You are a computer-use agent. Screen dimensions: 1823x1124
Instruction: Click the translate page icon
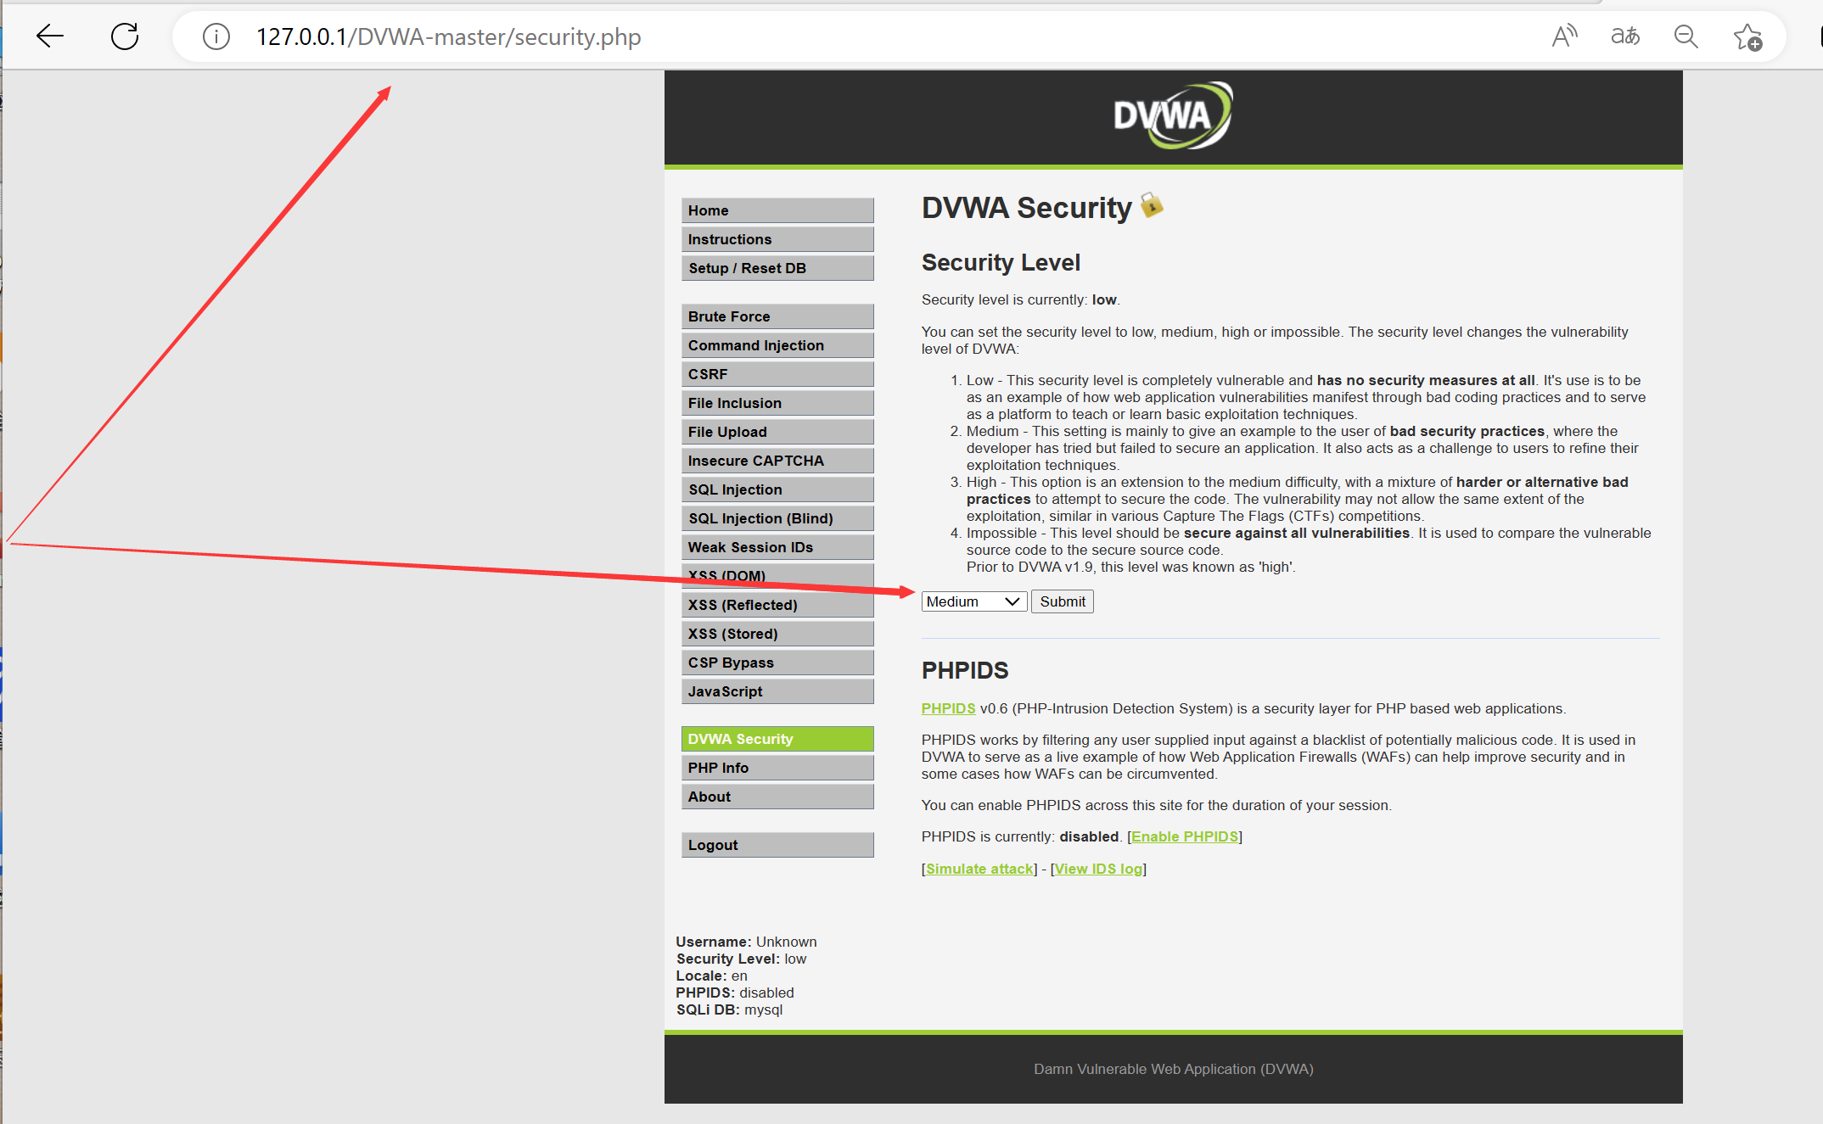[x=1624, y=36]
